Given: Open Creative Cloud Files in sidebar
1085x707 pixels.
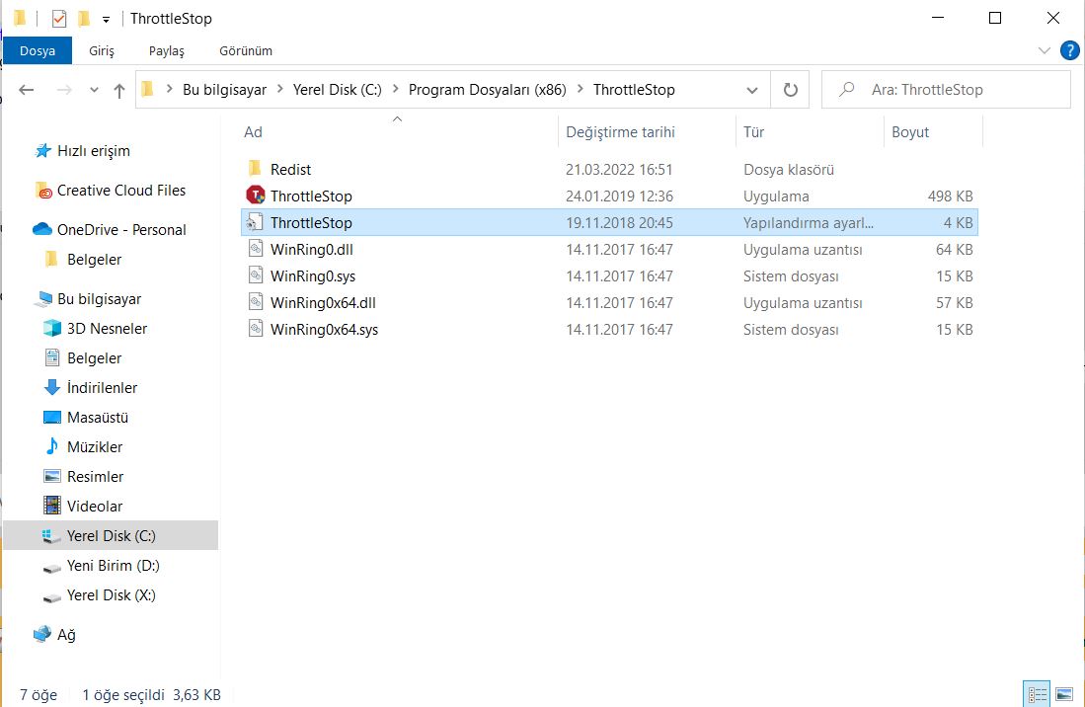Looking at the screenshot, I should [121, 191].
